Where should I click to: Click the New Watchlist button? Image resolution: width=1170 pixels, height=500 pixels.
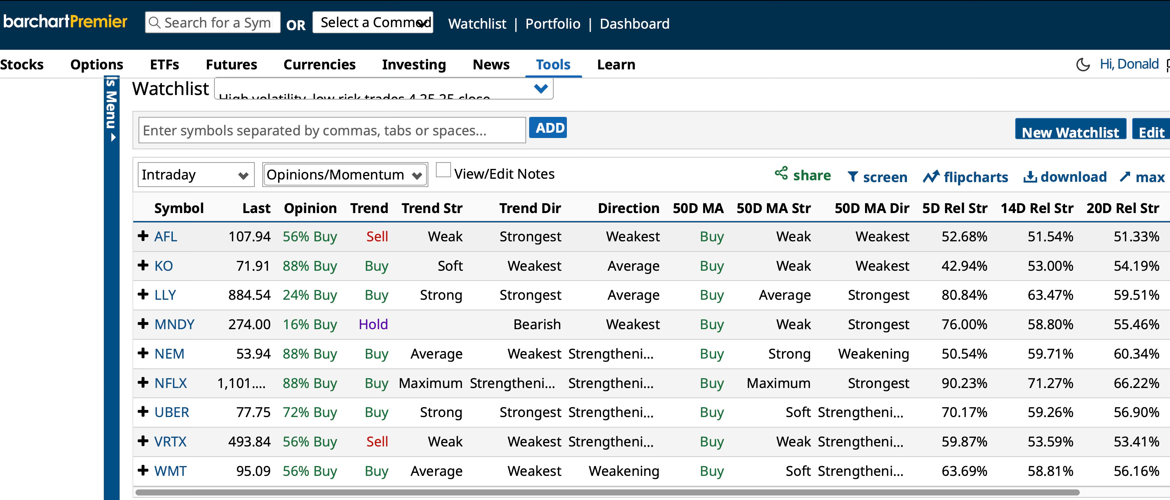[x=1070, y=129]
